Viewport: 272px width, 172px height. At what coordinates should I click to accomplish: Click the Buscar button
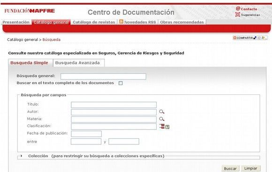pos(230,168)
